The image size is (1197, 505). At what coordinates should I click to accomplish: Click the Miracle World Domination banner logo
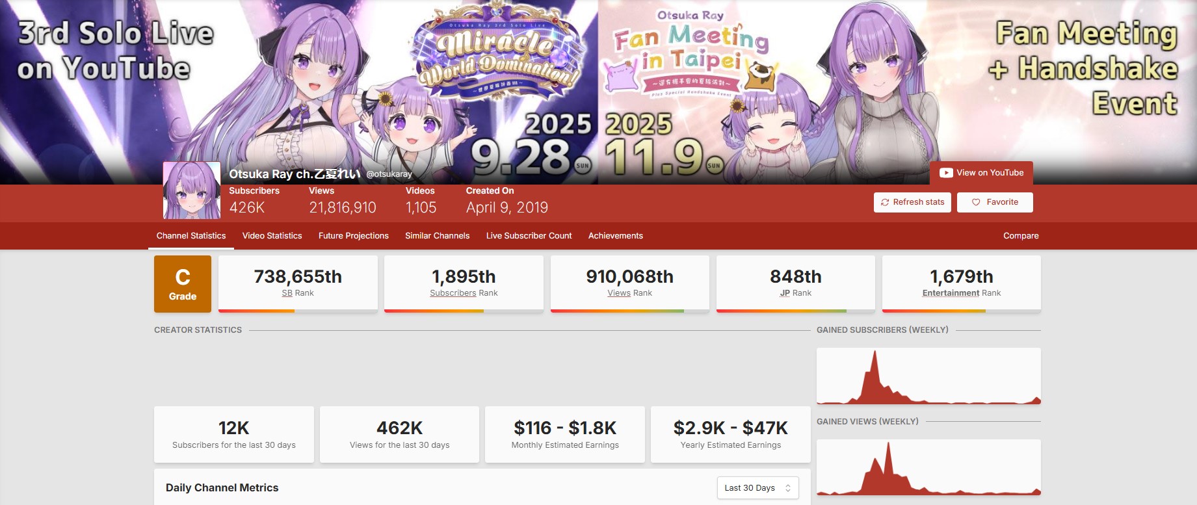pyautogui.click(x=499, y=51)
